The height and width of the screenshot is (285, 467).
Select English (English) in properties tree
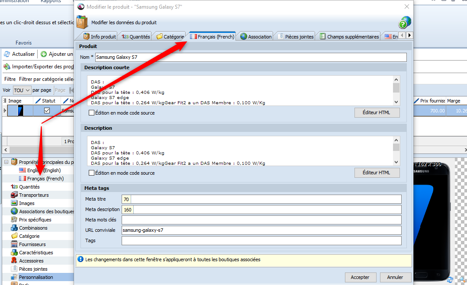click(40, 170)
